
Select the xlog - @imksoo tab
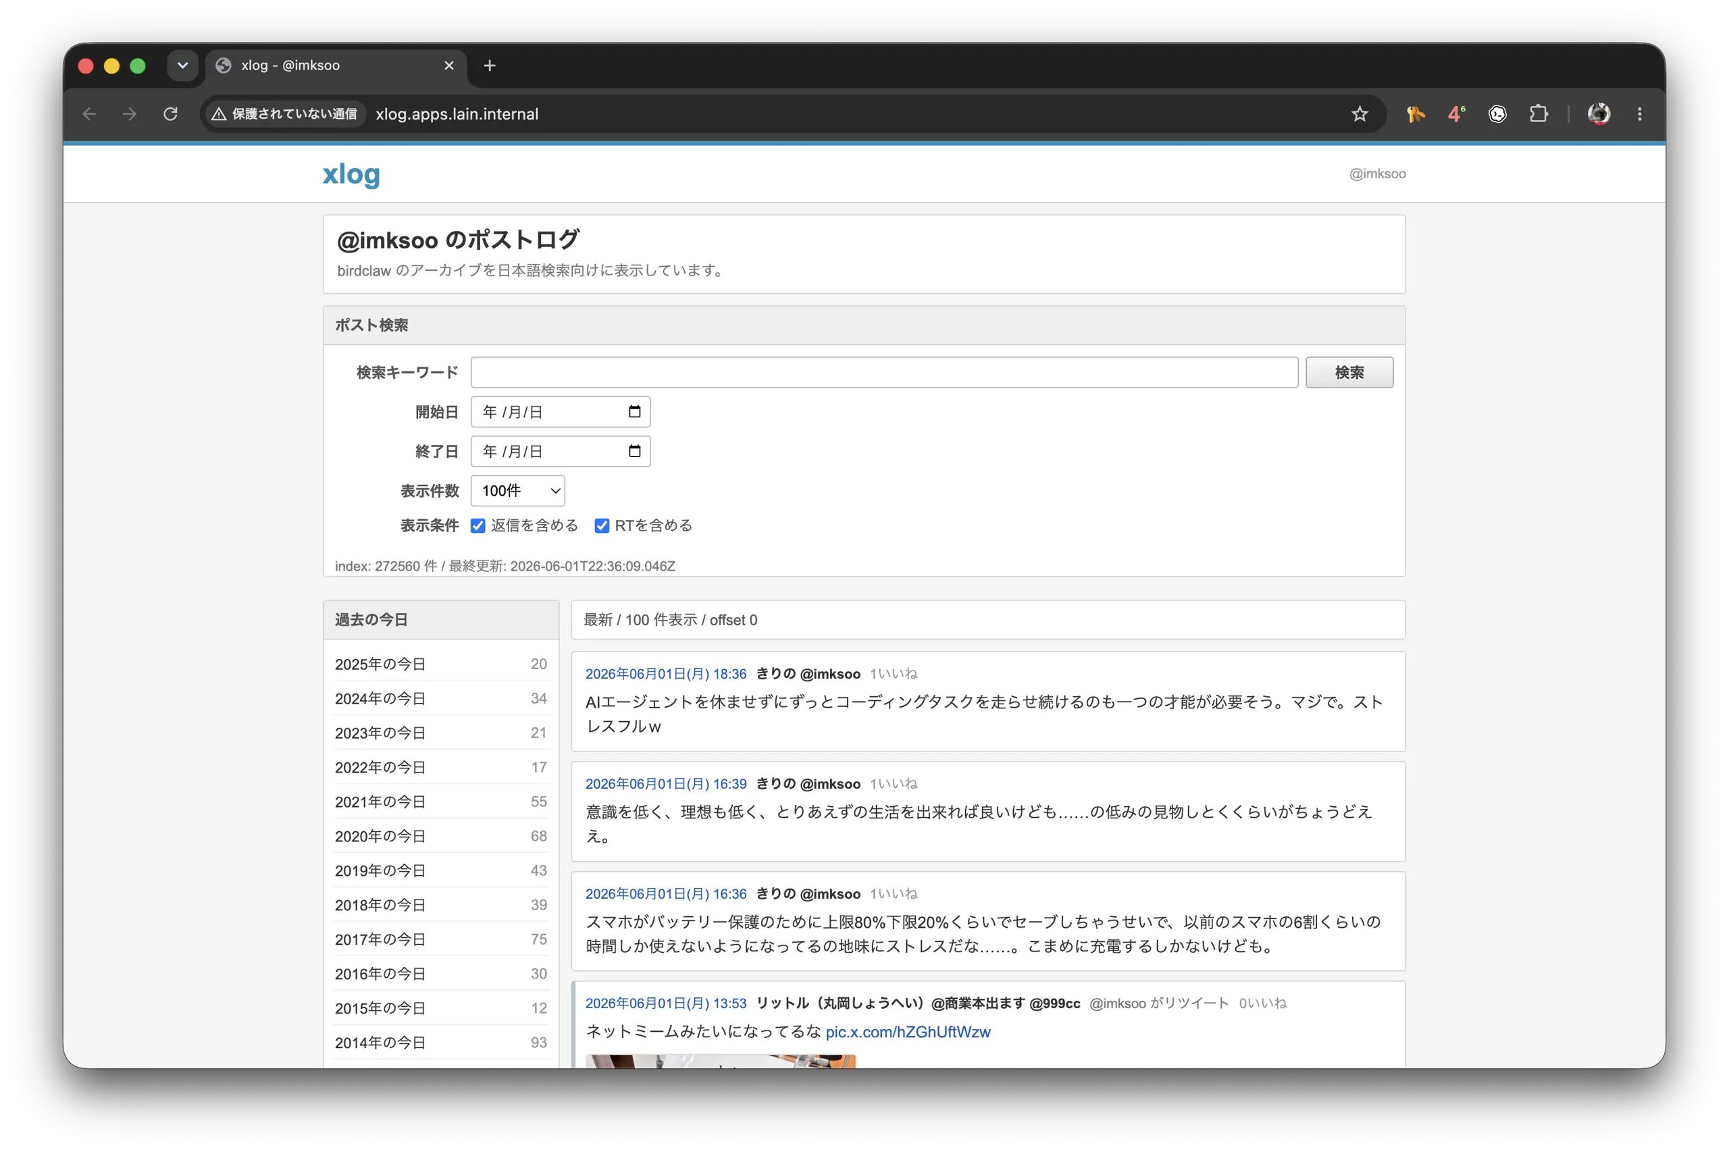(x=335, y=66)
